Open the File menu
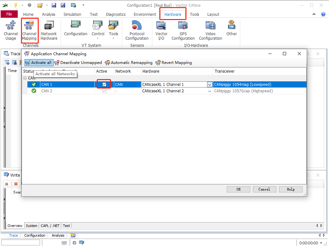This screenshot has width=329, height=247. [x=9, y=14]
